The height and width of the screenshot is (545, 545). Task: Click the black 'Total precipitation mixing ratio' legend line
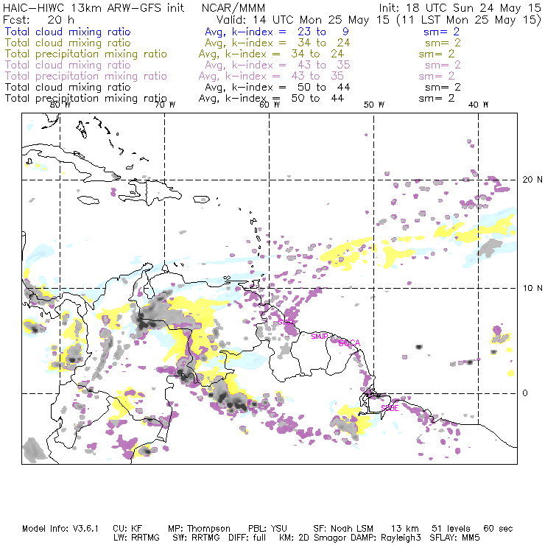pos(86,99)
